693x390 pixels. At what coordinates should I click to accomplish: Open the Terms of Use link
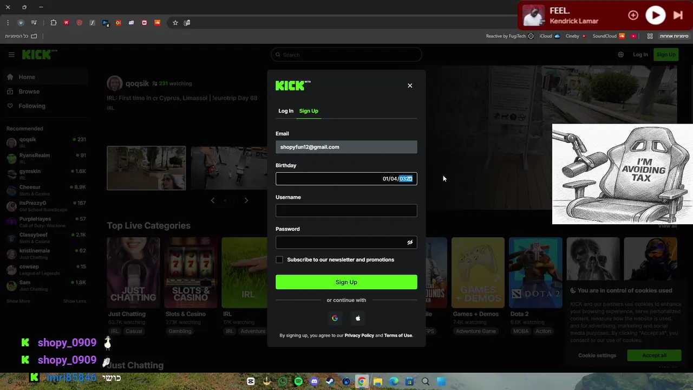pyautogui.click(x=398, y=335)
